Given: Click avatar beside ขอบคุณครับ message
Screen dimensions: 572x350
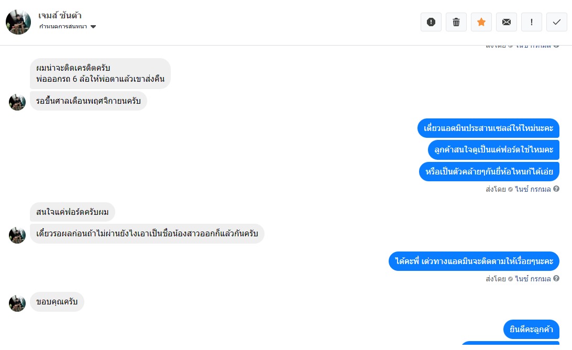Looking at the screenshot, I should 17,302.
